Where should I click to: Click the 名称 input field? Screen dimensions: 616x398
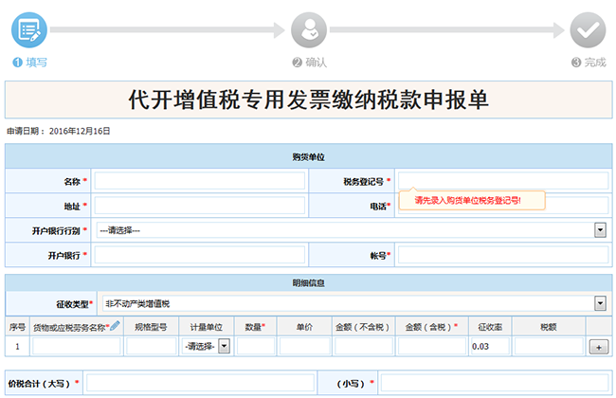tap(200, 181)
